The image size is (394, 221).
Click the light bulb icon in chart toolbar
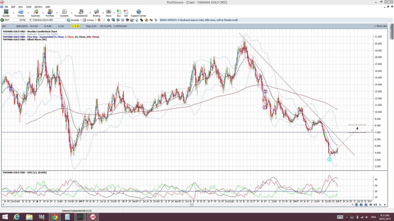(x=137, y=20)
